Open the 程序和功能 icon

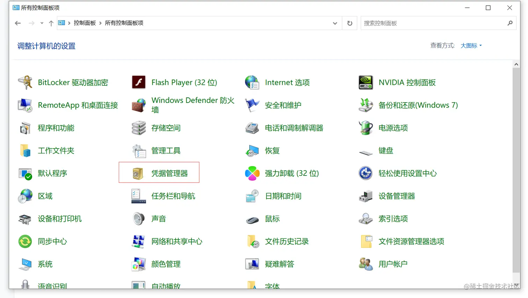(x=25, y=128)
